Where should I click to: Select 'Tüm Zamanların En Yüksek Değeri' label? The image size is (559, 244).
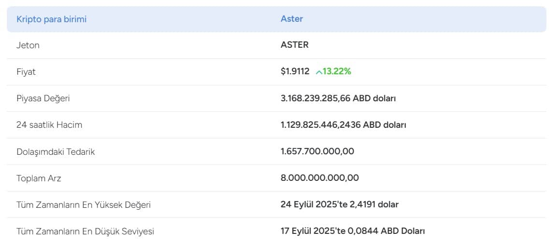(84, 205)
